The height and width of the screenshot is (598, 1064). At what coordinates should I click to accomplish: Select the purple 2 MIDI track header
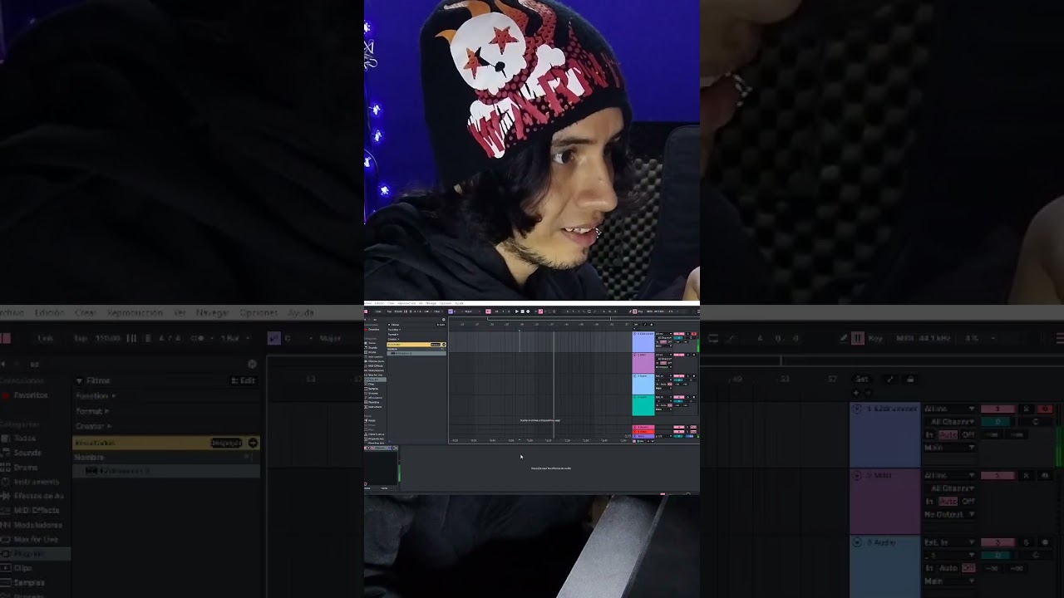coord(643,363)
